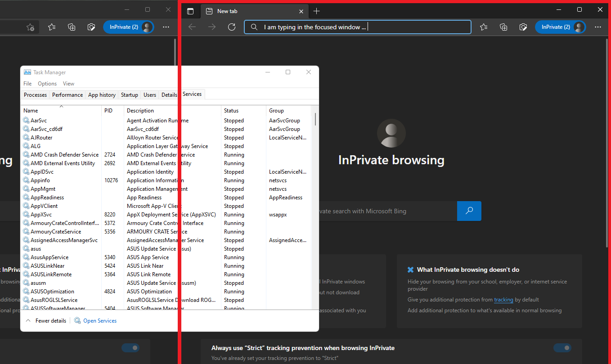Open the Edge settings ellipsis menu
Screen dimensions: 611x364
click(x=598, y=27)
